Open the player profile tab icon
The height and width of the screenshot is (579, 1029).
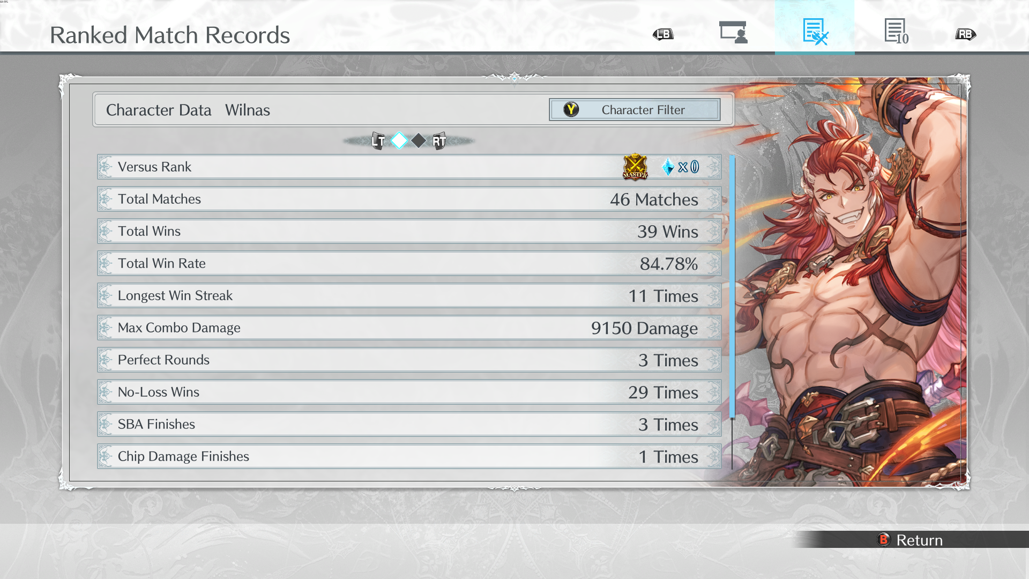pyautogui.click(x=733, y=32)
